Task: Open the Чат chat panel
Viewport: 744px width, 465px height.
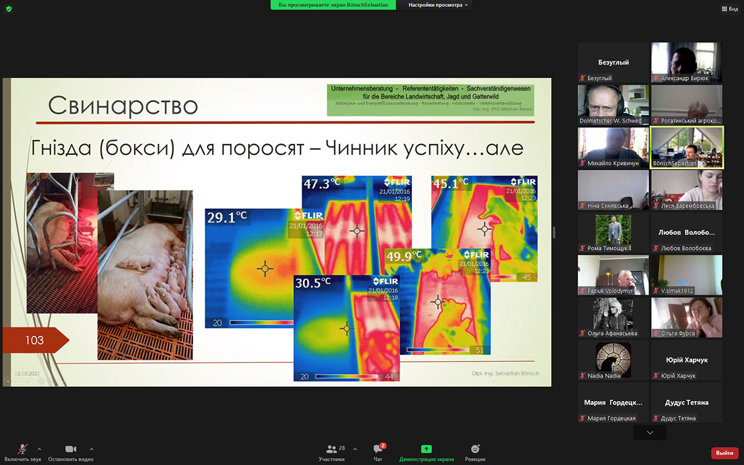Action: 378,453
